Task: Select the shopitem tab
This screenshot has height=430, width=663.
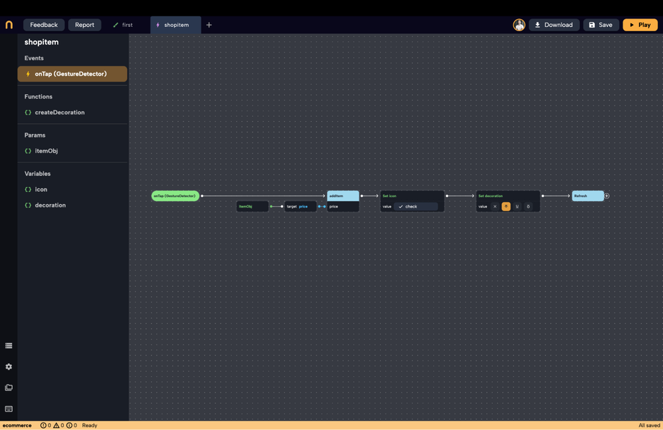Action: (175, 25)
